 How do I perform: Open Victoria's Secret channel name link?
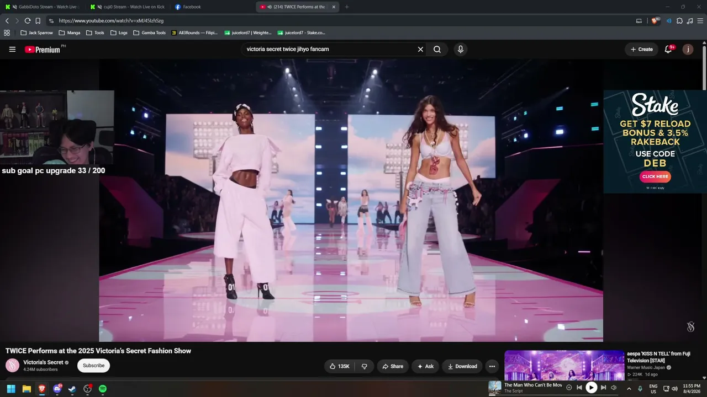pos(43,362)
